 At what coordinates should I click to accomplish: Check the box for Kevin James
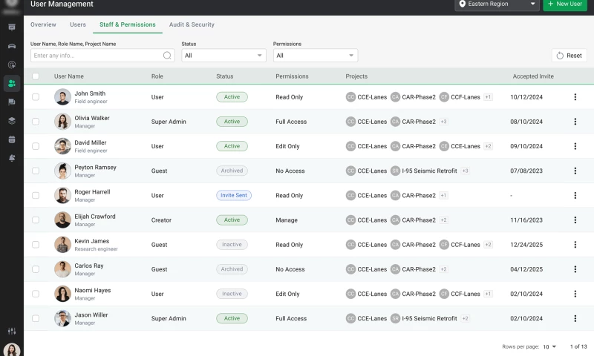pos(36,245)
